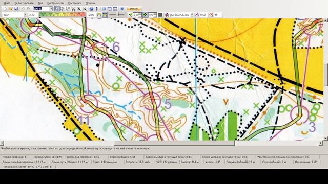Select the cut route scissors tool

73,9
